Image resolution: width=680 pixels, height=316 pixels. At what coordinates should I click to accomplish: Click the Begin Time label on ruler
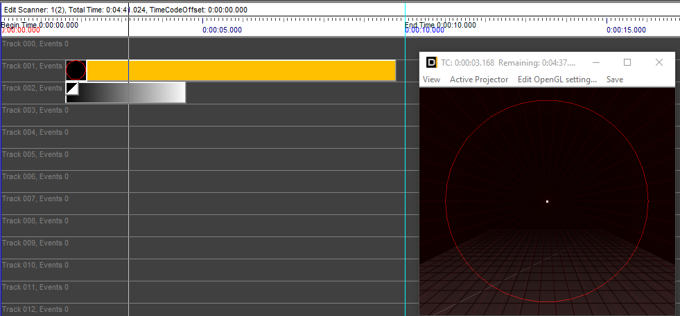[39, 24]
